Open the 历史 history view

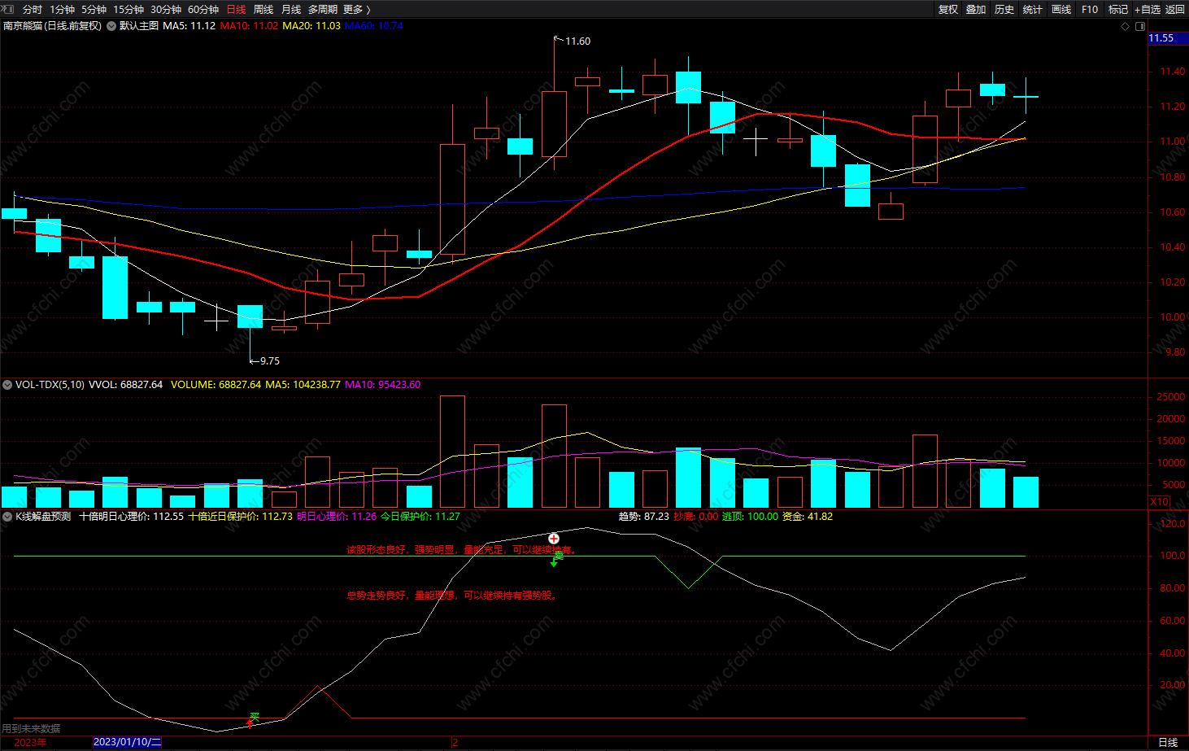[x=1004, y=9]
